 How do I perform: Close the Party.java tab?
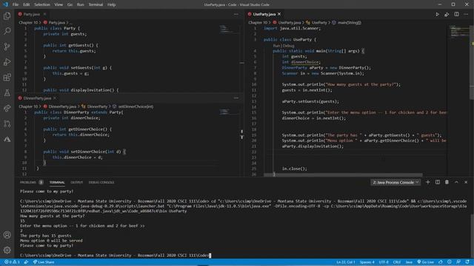[x=44, y=14]
